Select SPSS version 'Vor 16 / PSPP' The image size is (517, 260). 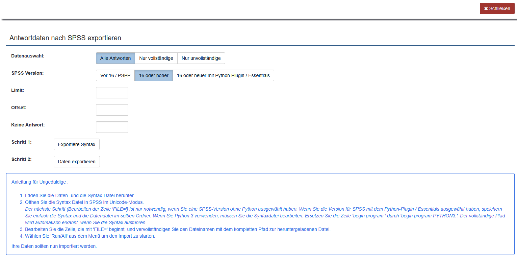tap(115, 75)
